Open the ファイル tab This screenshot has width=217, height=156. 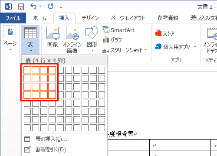pyautogui.click(x=13, y=18)
